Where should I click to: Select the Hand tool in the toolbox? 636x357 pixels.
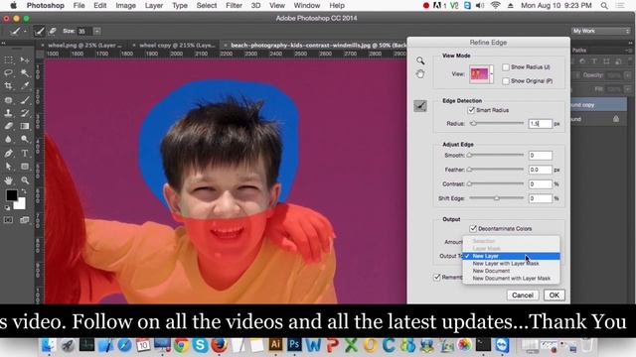(x=9, y=180)
